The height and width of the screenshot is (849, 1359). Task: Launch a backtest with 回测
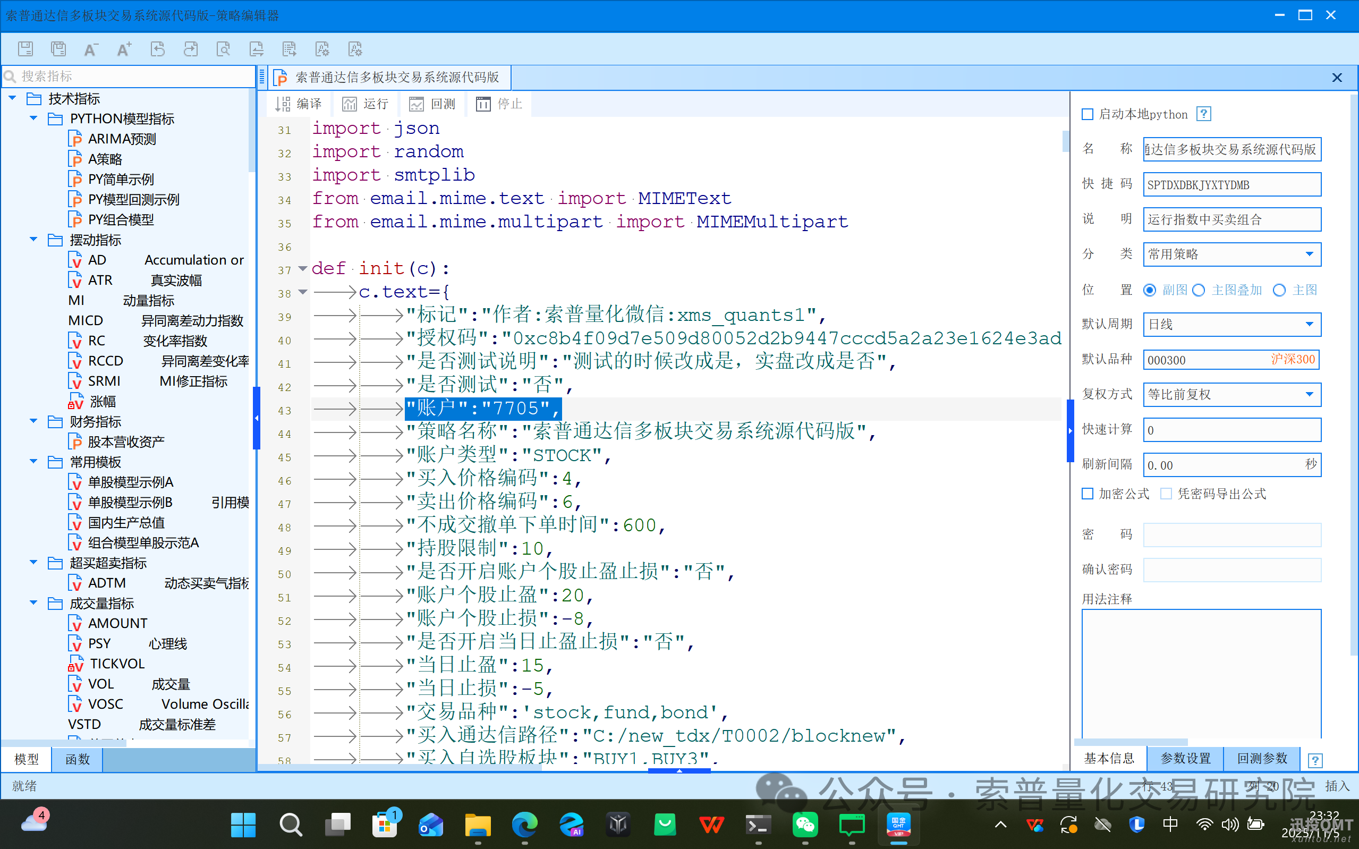coord(432,104)
